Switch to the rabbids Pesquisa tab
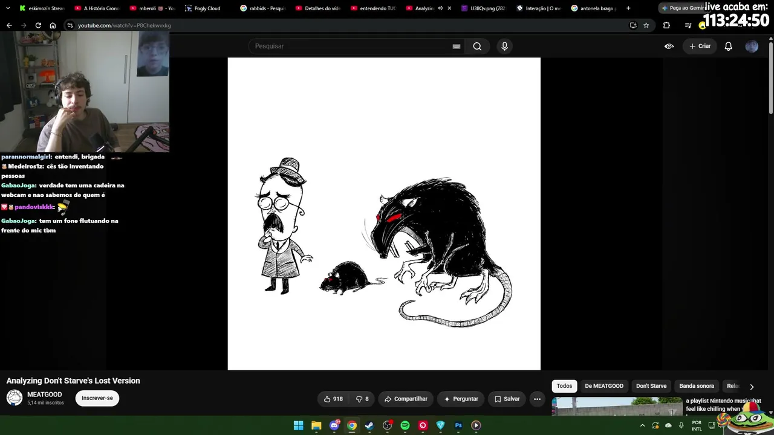This screenshot has width=774, height=435. pyautogui.click(x=264, y=8)
